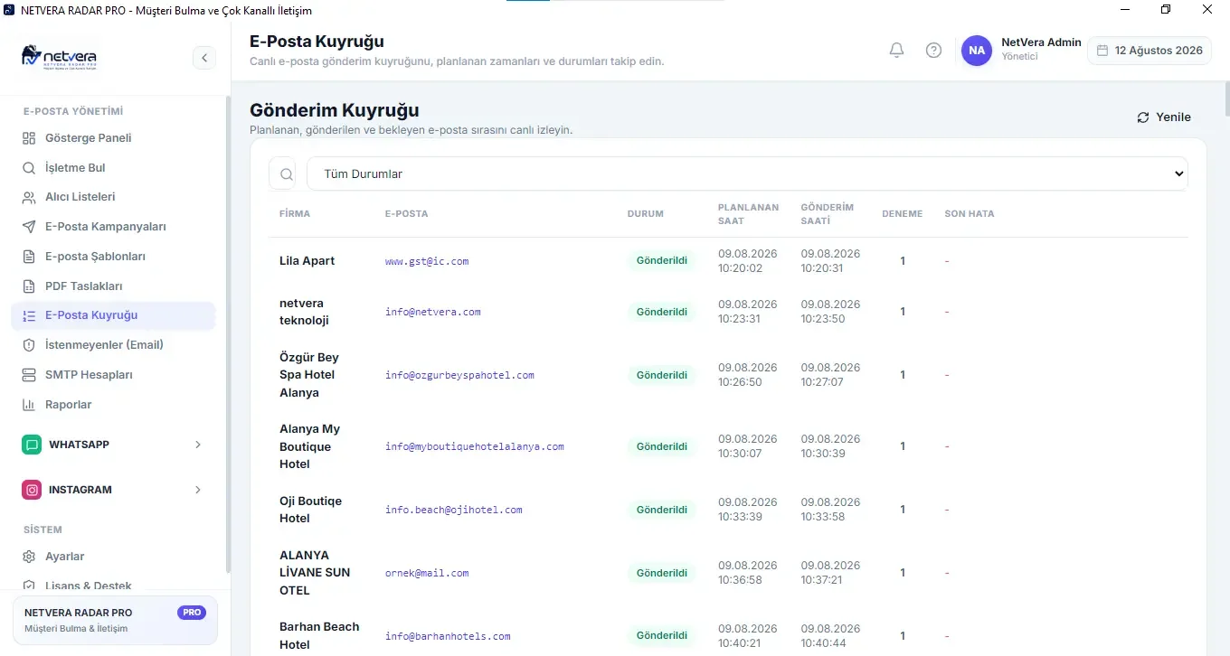1230x656 pixels.
Task: Click the E-Posta Kuyruğu list icon
Action: pos(29,315)
